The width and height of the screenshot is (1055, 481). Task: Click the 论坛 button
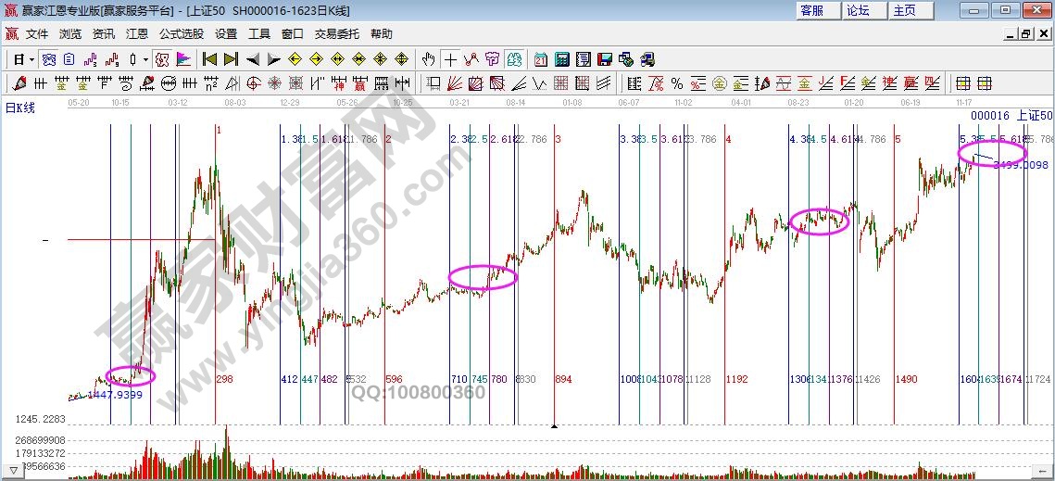(x=858, y=10)
